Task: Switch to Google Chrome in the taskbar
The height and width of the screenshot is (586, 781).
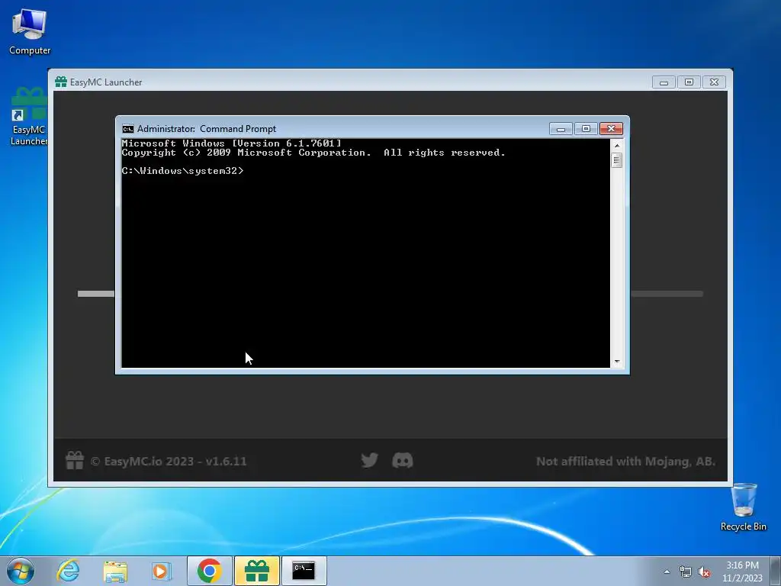Action: click(x=209, y=571)
